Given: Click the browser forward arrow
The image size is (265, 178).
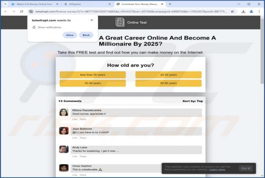Looking at the screenshot, I should tap(14, 11).
